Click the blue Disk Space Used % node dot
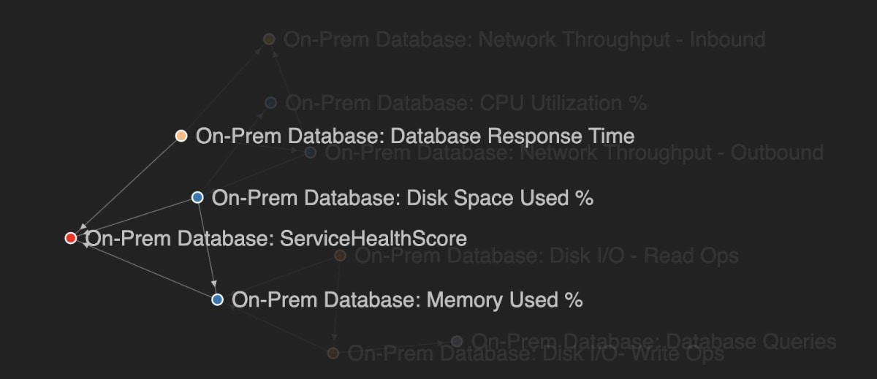 click(197, 197)
